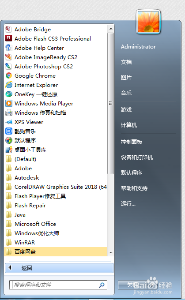
Task: Click the Adobe Bridge icon
Action: coord(9,29)
